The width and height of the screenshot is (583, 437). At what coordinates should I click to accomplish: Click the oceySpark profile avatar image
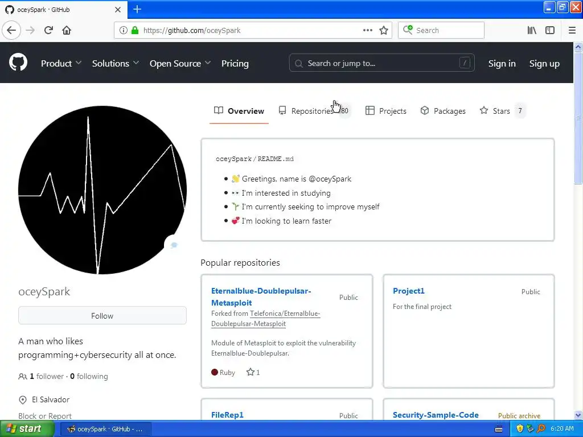coord(102,190)
